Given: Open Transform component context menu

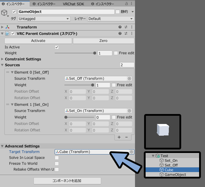Looking at the screenshot, I should 132,27.
